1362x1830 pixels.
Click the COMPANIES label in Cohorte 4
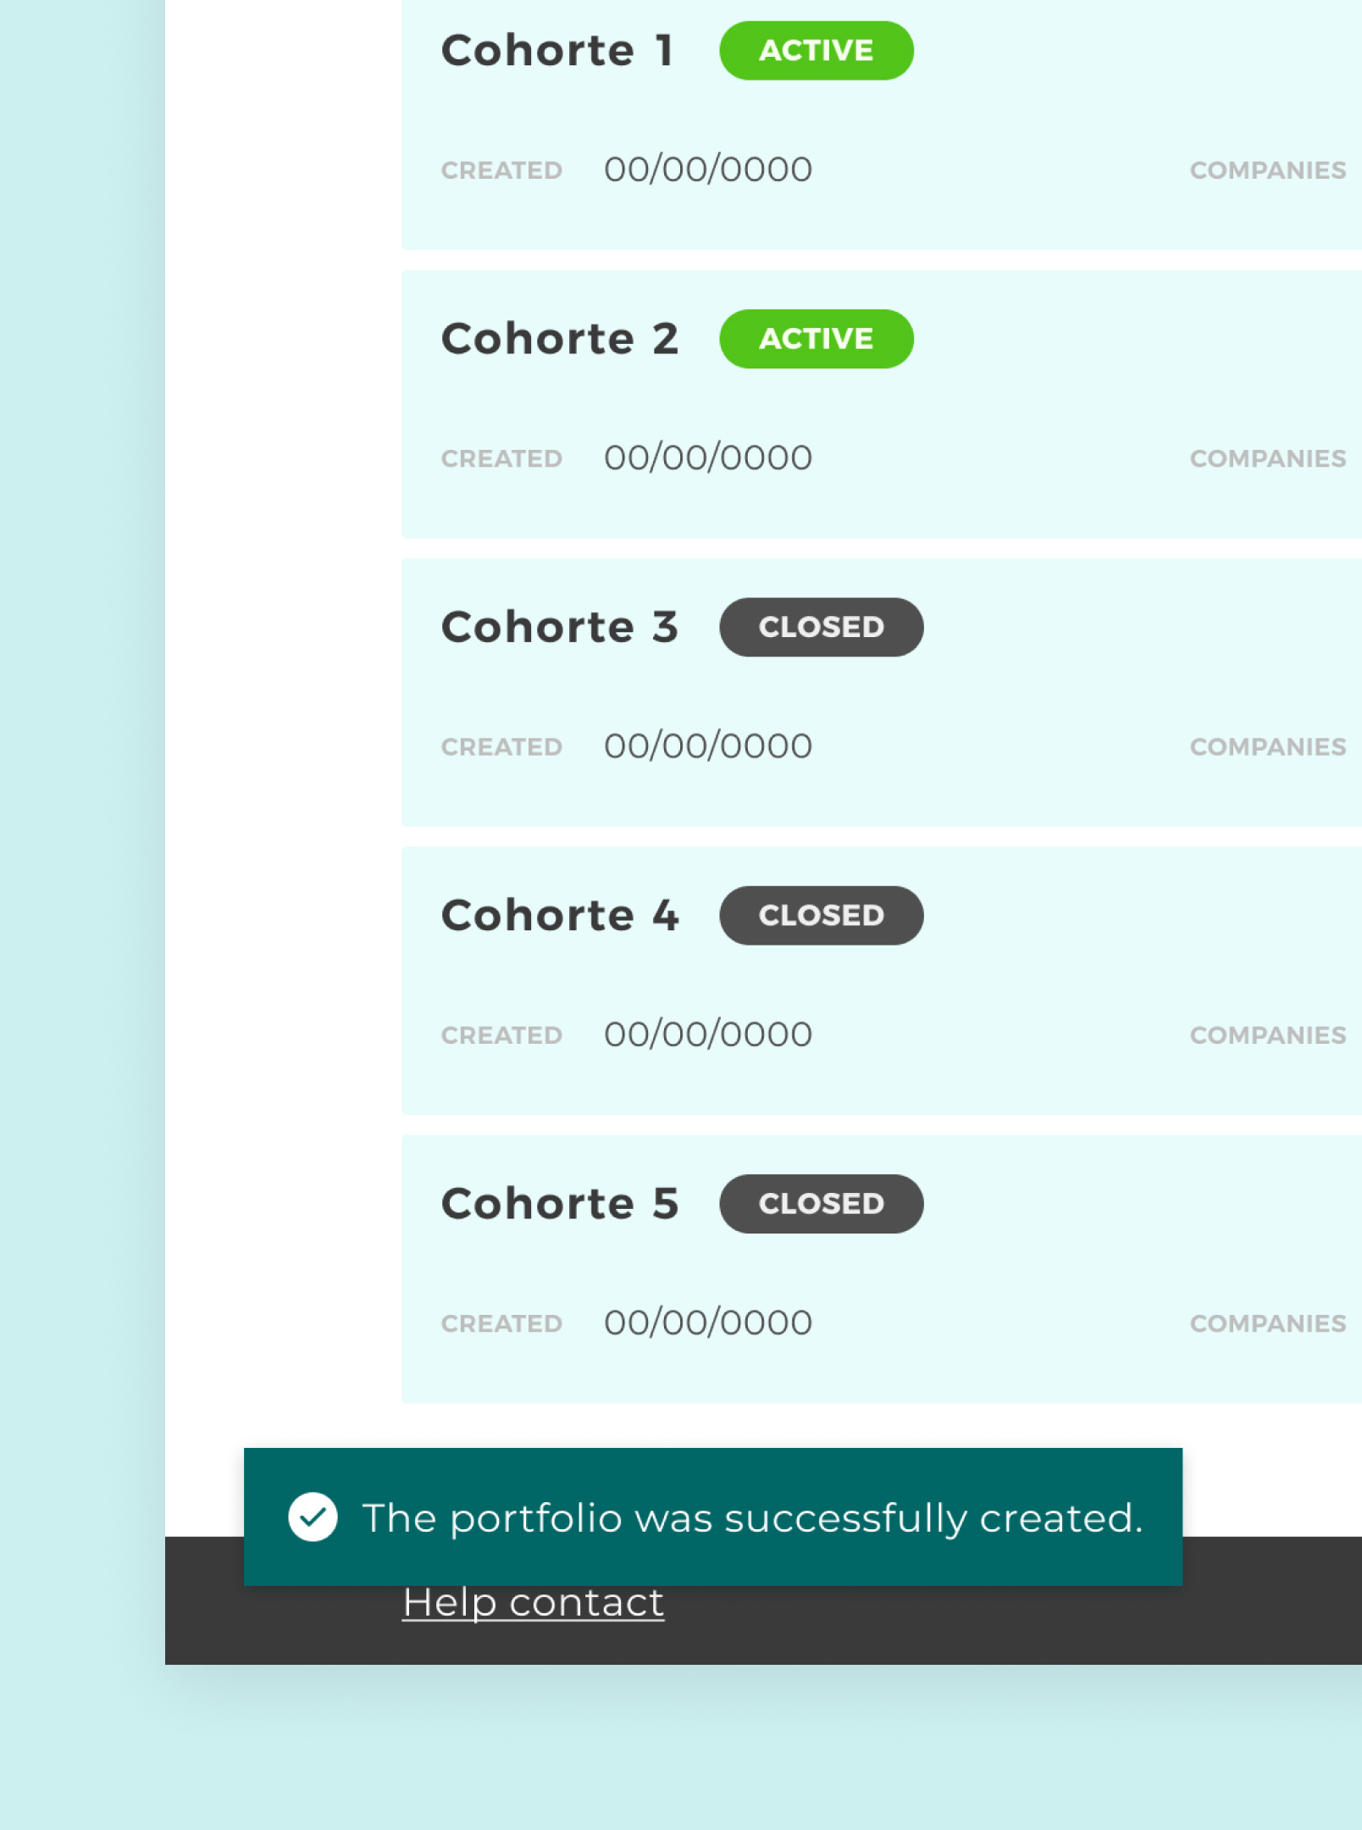pyautogui.click(x=1267, y=1035)
